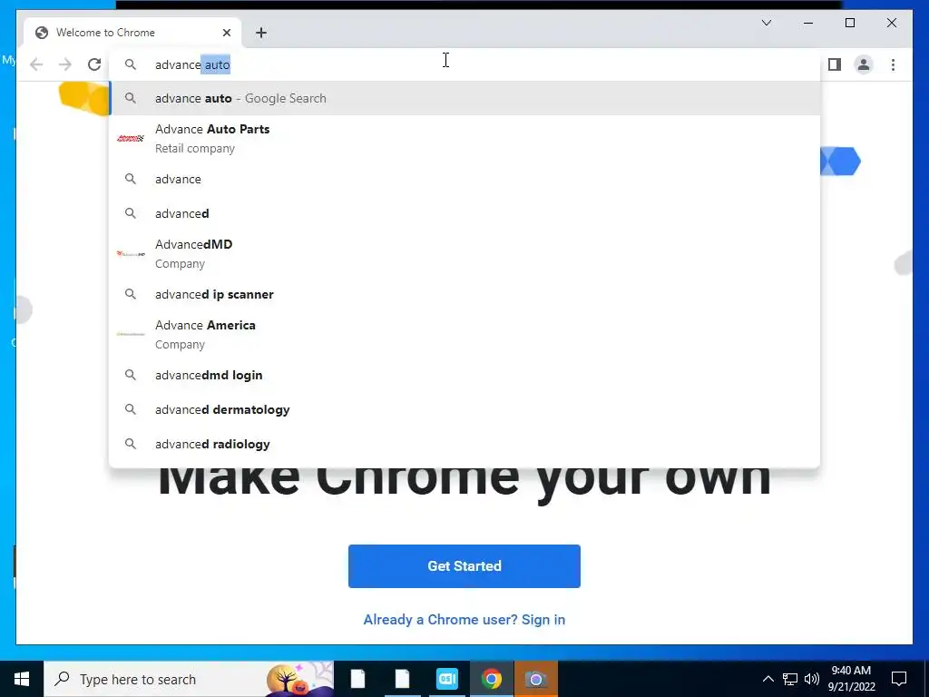Open the Windows Start menu

(x=22, y=679)
